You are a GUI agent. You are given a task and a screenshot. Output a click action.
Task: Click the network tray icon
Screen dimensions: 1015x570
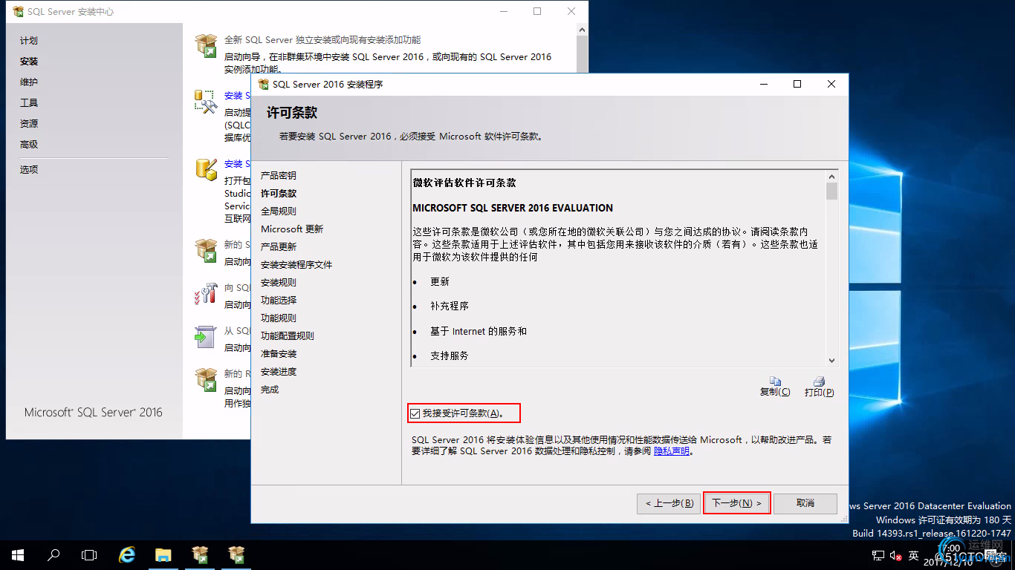pos(878,555)
